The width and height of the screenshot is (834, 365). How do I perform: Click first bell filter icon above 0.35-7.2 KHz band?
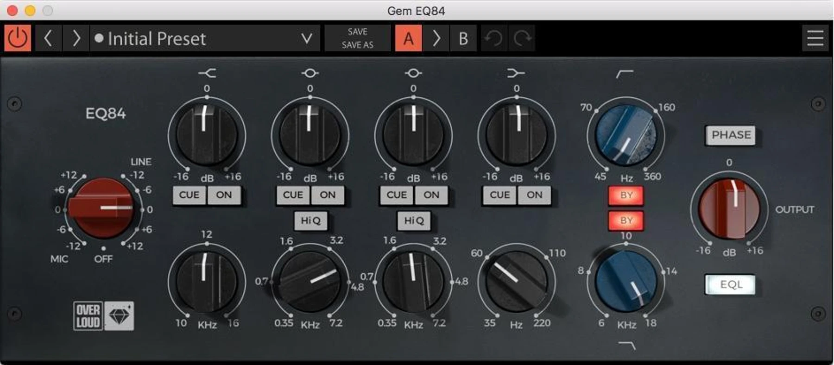coord(310,73)
